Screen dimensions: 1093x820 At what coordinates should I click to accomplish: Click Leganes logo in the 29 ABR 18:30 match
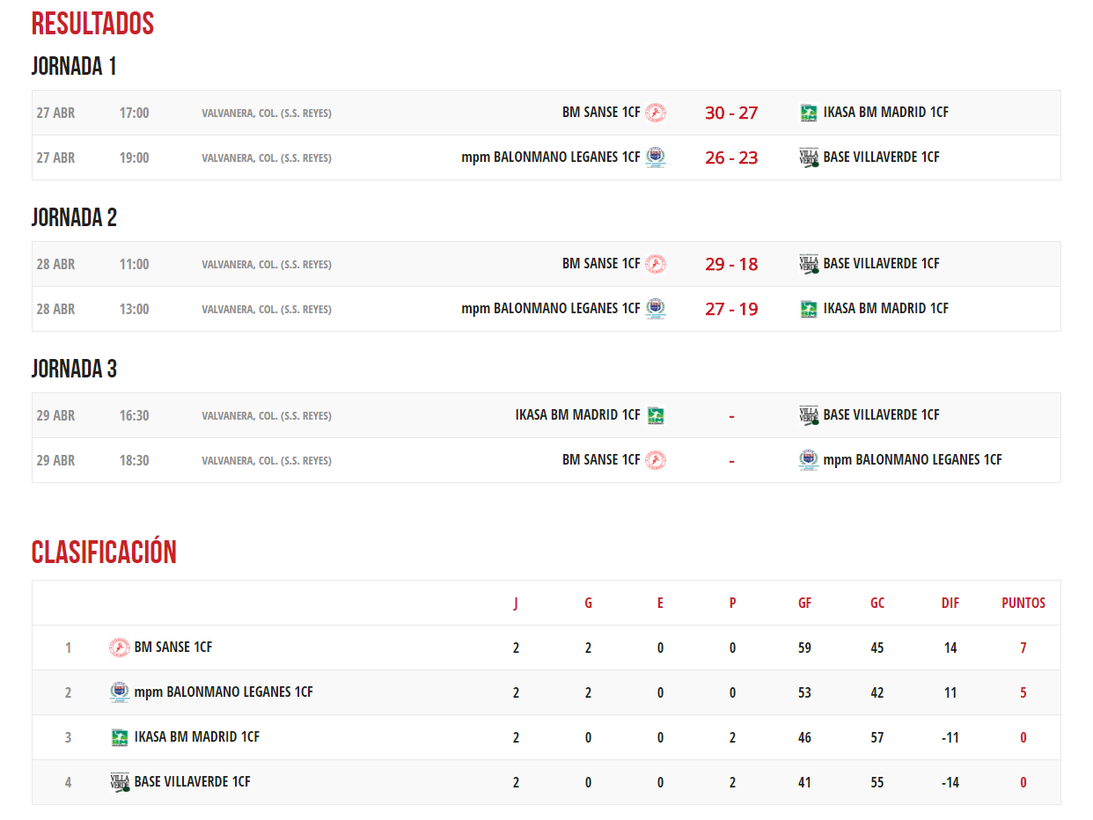pyautogui.click(x=809, y=460)
